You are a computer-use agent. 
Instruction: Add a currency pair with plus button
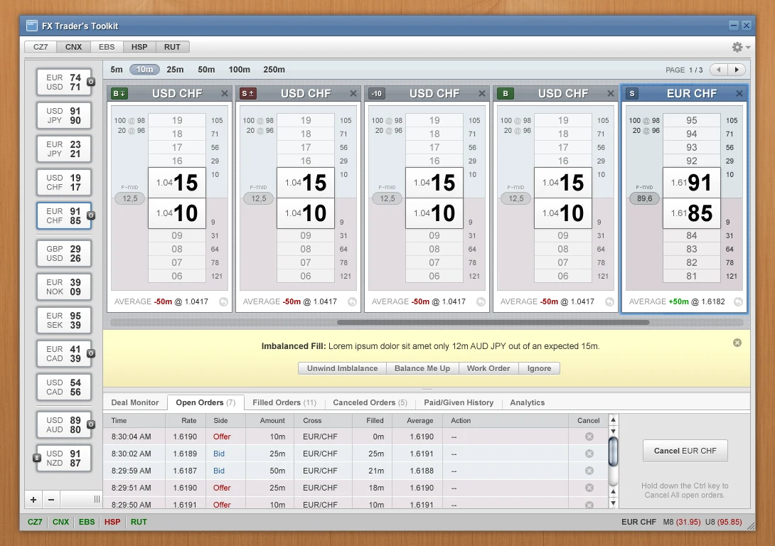(x=33, y=500)
